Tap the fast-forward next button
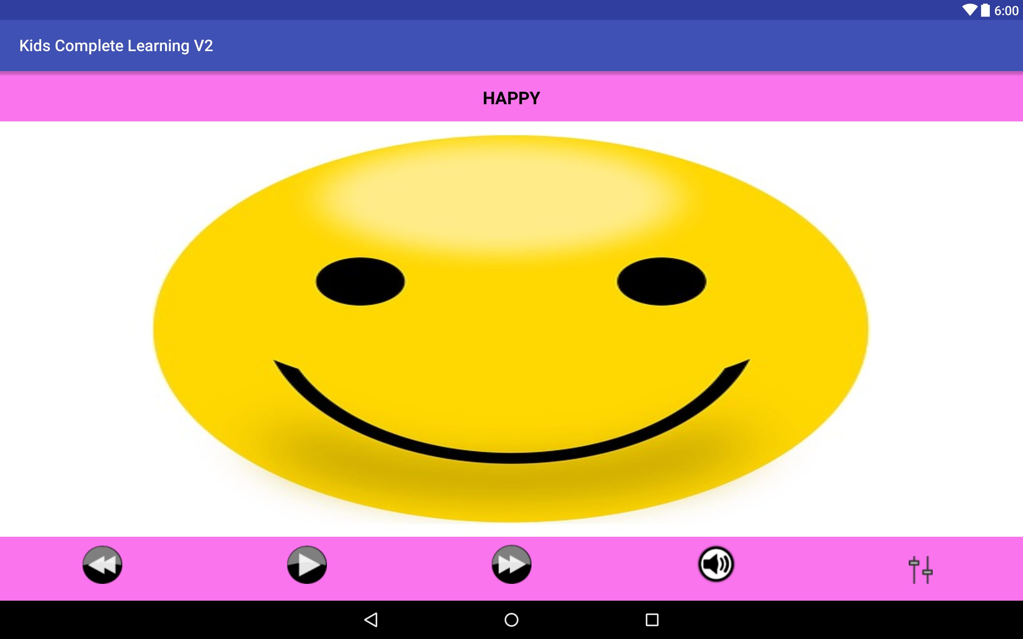 click(511, 565)
